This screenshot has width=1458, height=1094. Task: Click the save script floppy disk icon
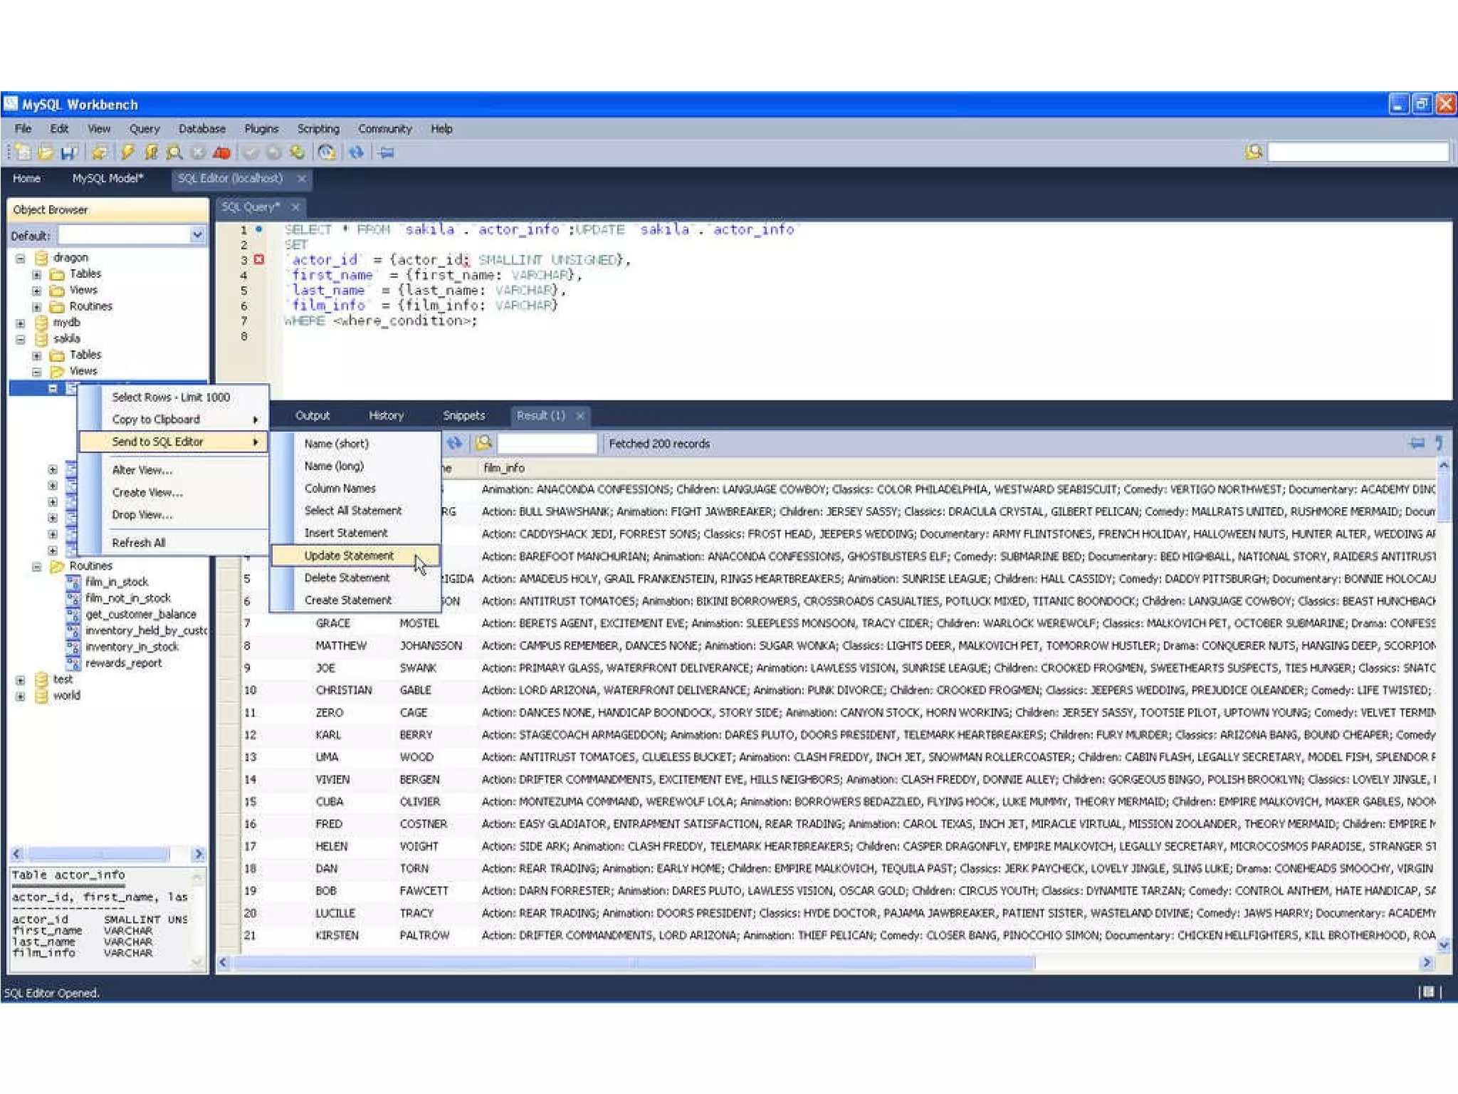coord(68,152)
